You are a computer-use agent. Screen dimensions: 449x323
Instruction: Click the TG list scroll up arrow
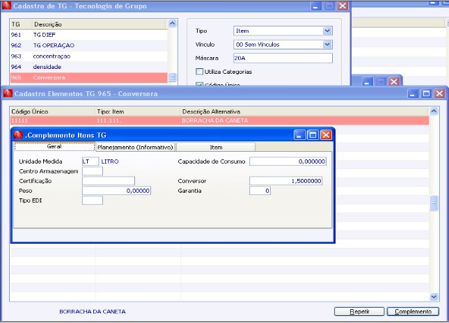[x=173, y=23]
